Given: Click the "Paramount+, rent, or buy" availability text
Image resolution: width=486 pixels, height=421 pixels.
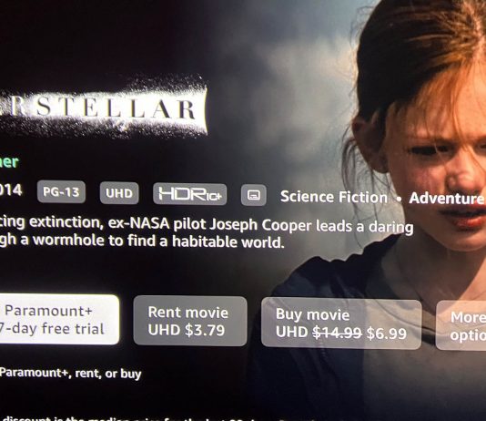Looking at the screenshot, I should [70, 373].
